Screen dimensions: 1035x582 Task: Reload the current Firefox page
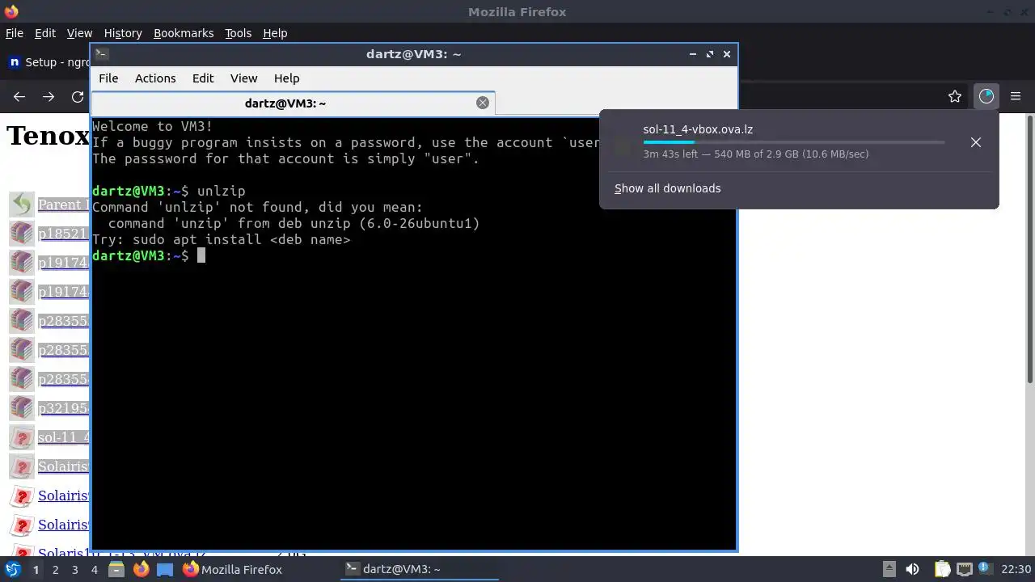pos(78,96)
